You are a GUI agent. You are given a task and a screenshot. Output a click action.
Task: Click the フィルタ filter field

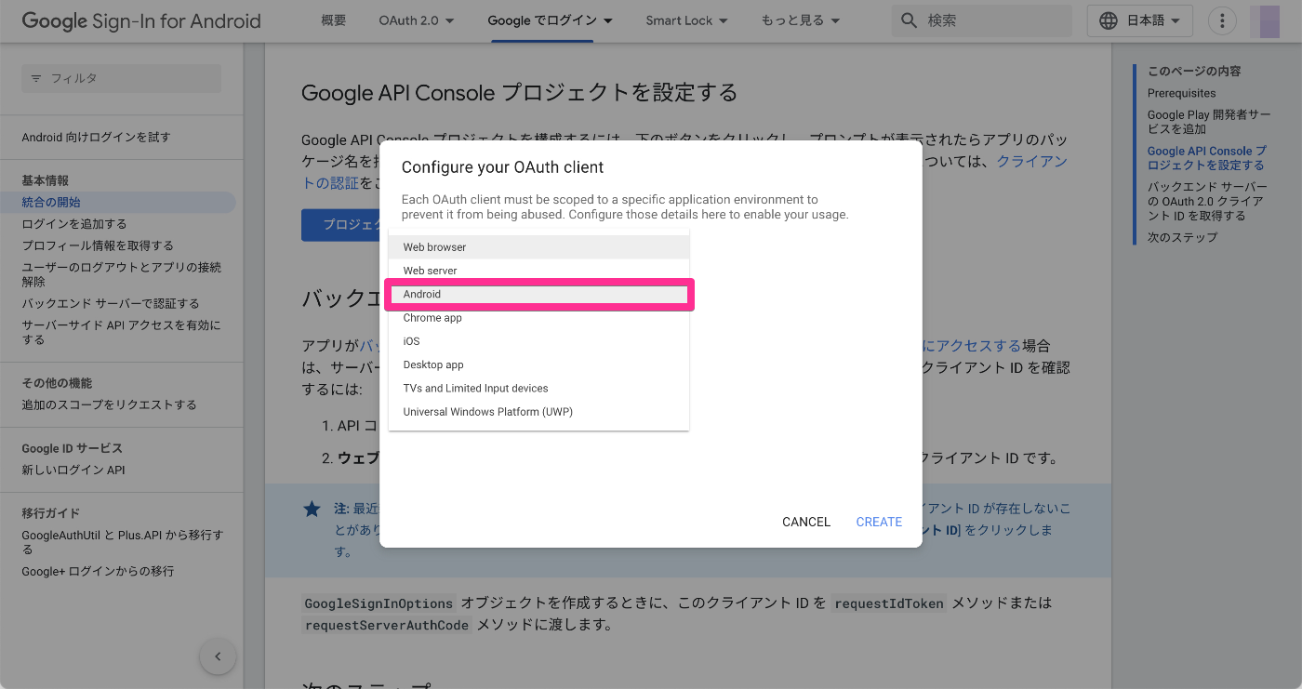pyautogui.click(x=122, y=79)
